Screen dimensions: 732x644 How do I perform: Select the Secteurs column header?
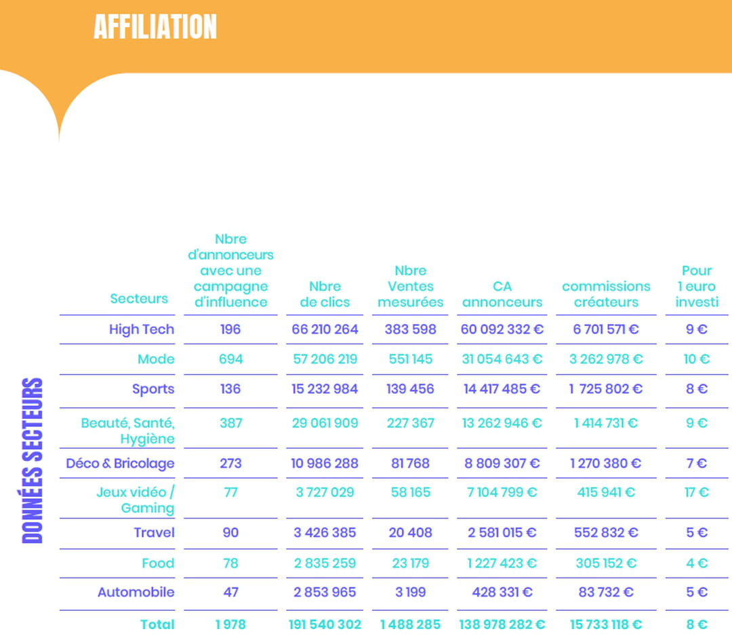tap(139, 298)
